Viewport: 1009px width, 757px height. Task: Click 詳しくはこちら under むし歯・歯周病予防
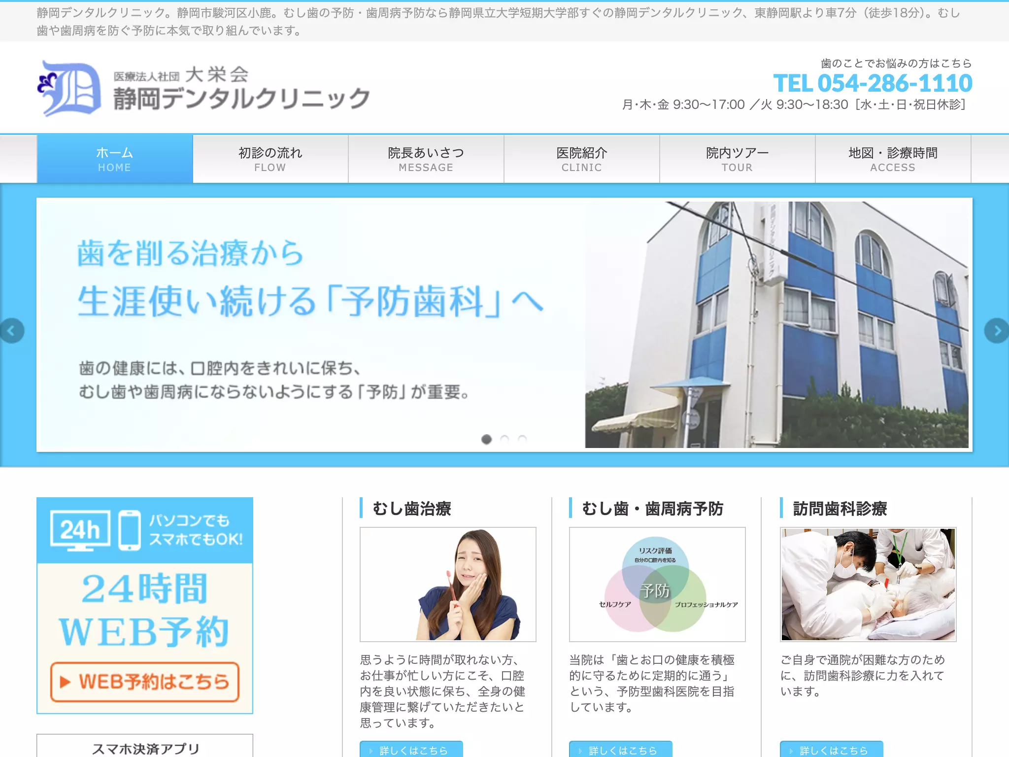click(x=621, y=750)
